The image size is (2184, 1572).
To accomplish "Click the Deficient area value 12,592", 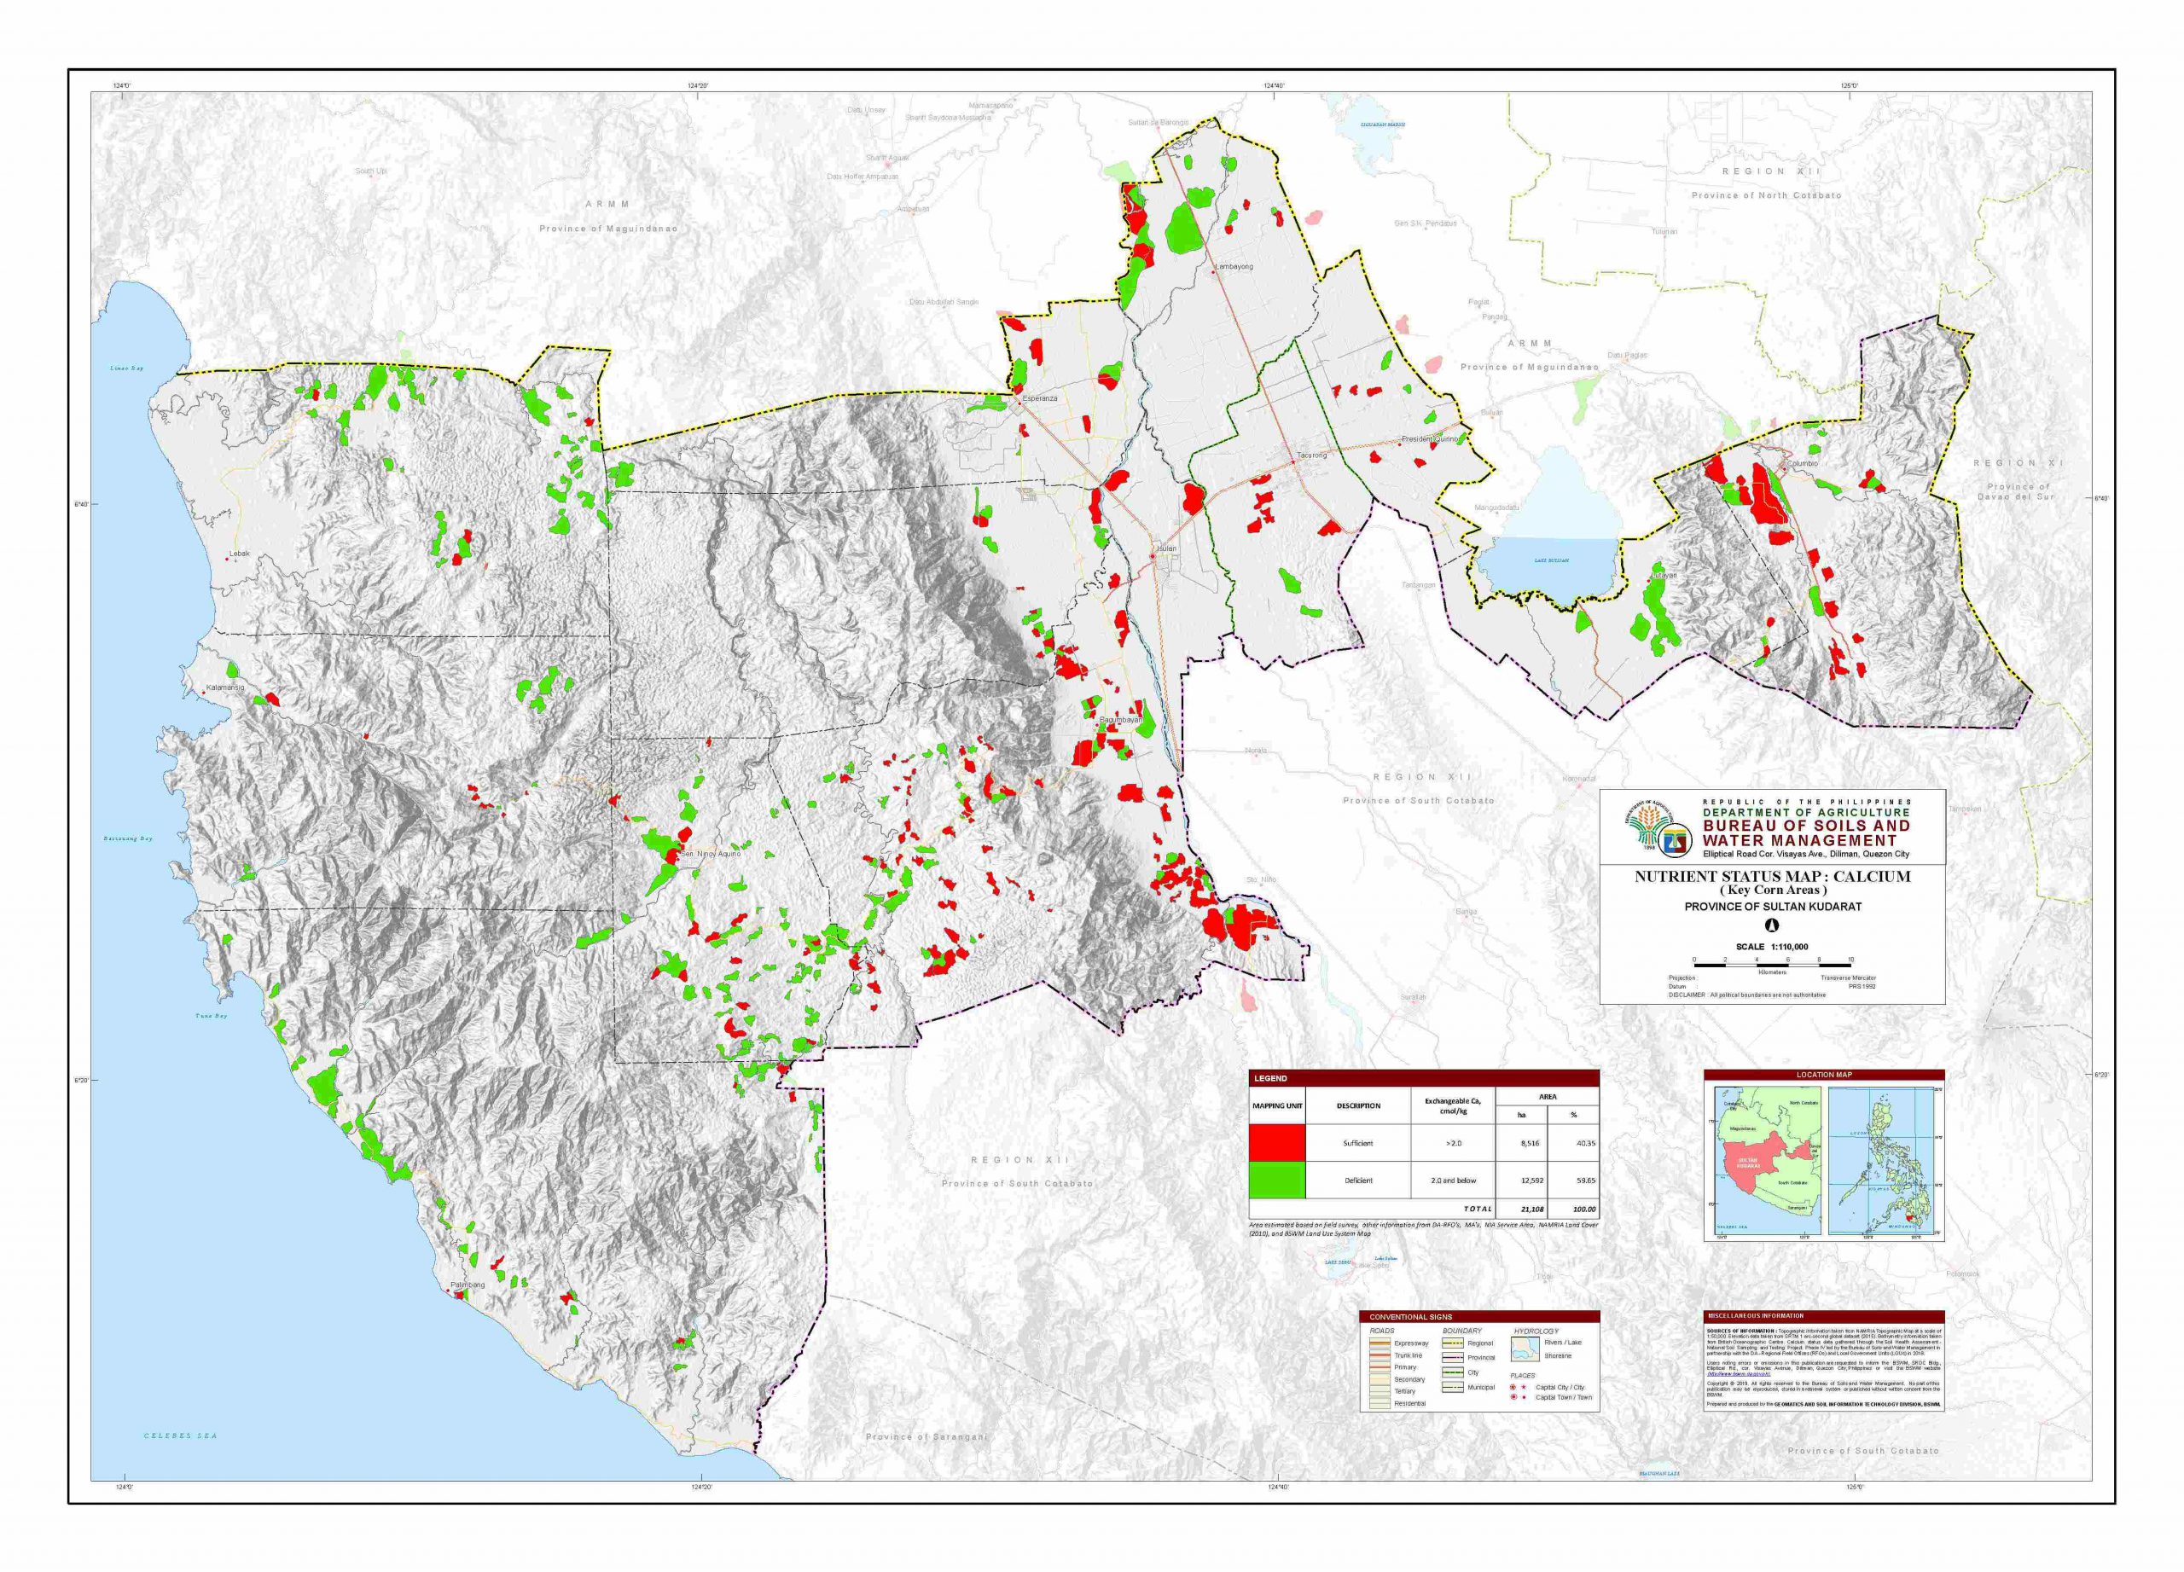I will pyautogui.click(x=1532, y=1180).
